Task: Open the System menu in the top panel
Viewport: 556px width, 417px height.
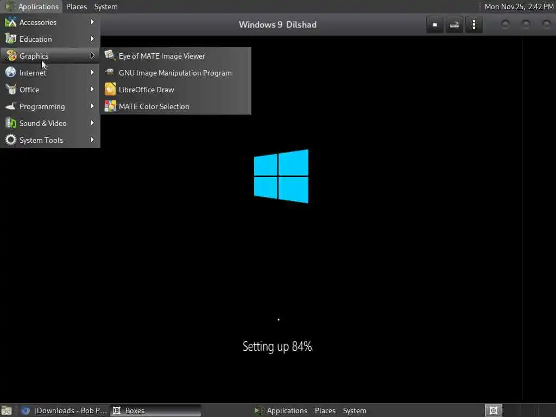Action: 106,7
